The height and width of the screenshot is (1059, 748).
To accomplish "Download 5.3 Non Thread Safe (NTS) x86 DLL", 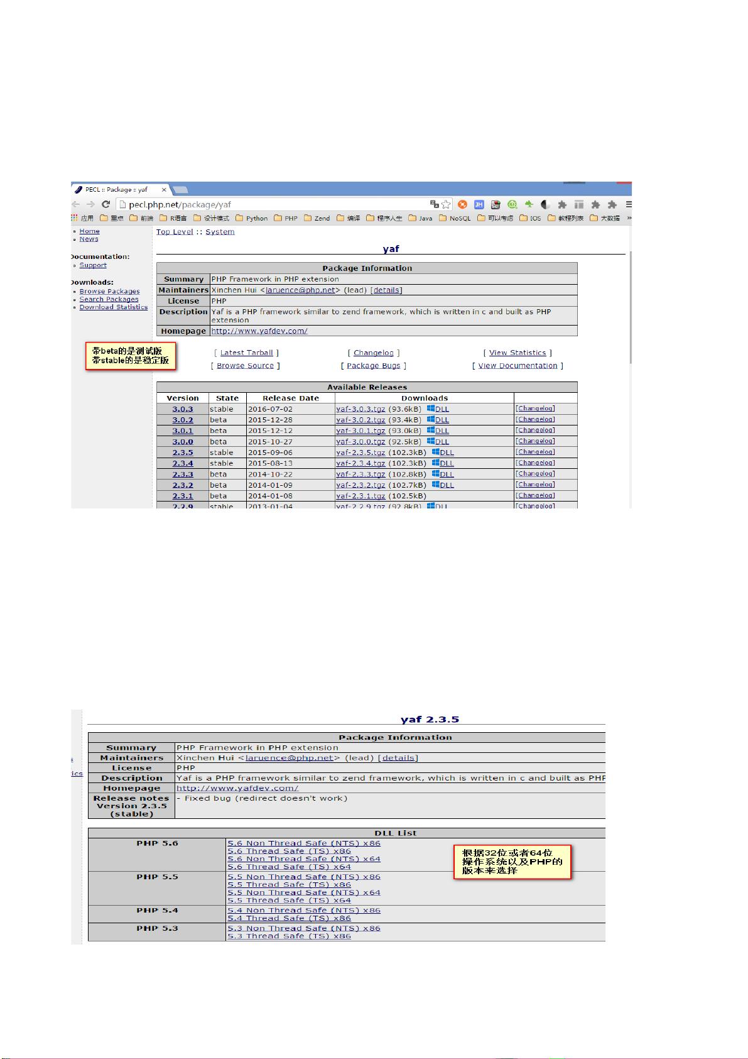I will (x=304, y=928).
